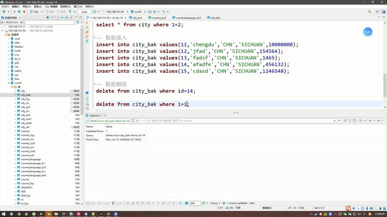Switch to the city_qc5 editor tab
The height and width of the screenshot is (217, 387).
coord(135,18)
